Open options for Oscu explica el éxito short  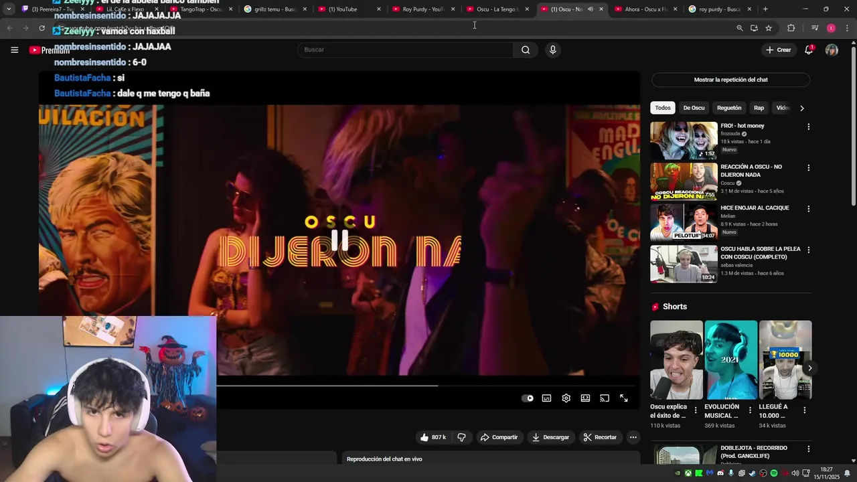point(695,410)
